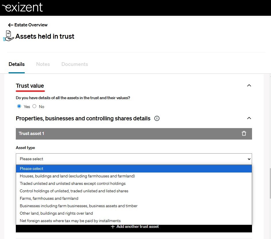Choose Farms, farmhouses and farmland option
271x239 pixels.
point(49,198)
